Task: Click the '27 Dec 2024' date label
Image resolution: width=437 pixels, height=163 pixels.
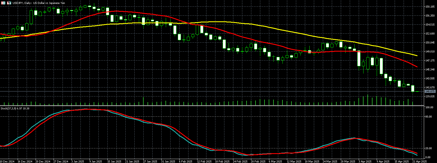Action: 61,161
